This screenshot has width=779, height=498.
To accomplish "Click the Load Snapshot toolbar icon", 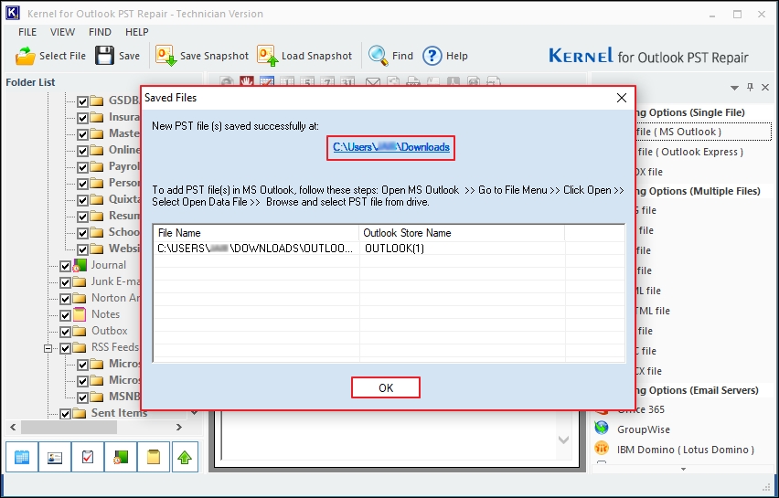I will (x=267, y=56).
